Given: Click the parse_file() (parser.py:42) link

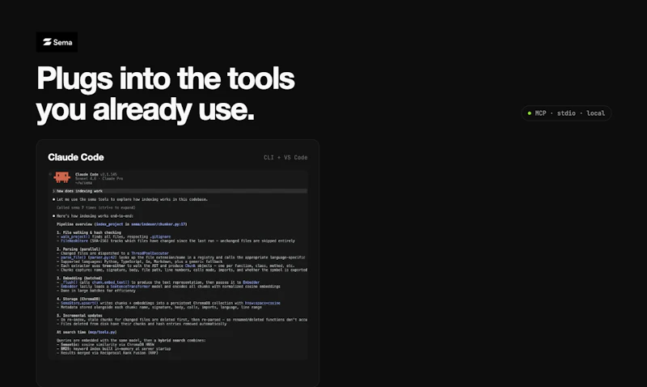Looking at the screenshot, I should click(89, 257).
